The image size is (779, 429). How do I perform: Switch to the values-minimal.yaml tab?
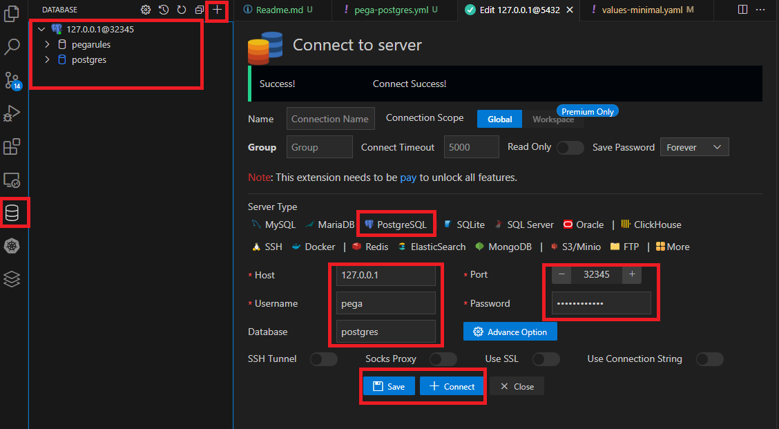[646, 10]
